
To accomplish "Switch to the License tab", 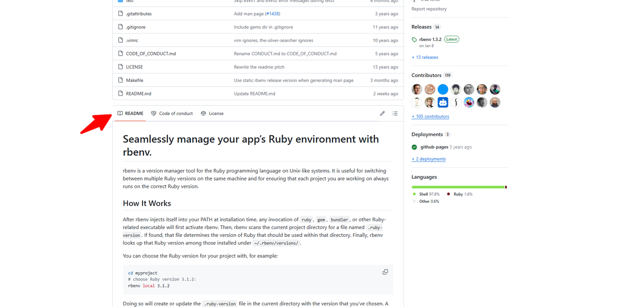I will click(212, 114).
